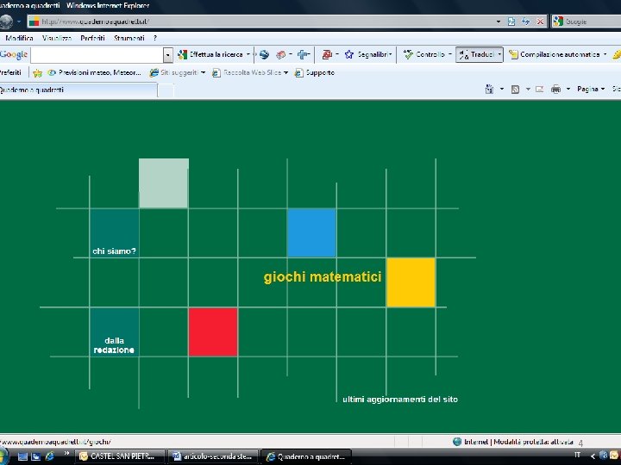Switch to Quaderno a quadret... taskbar button
Screen dimensions: 621x465
point(306,456)
